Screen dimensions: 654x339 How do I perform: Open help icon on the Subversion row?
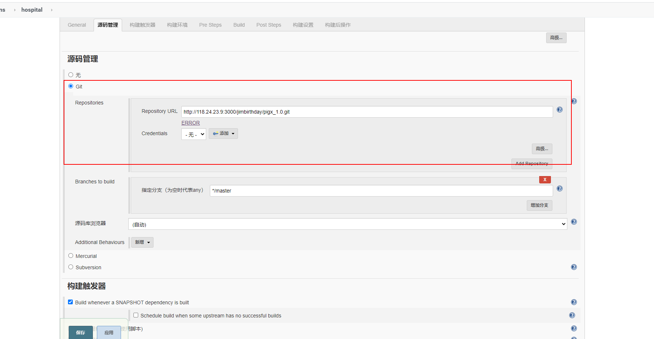point(574,267)
